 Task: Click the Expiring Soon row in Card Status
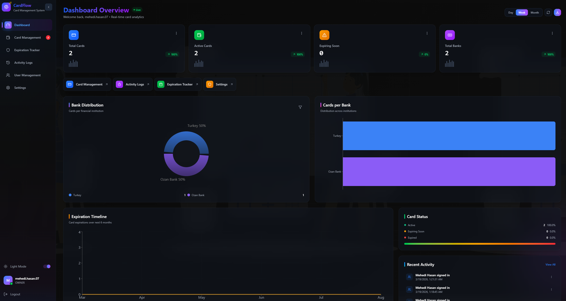click(480, 232)
